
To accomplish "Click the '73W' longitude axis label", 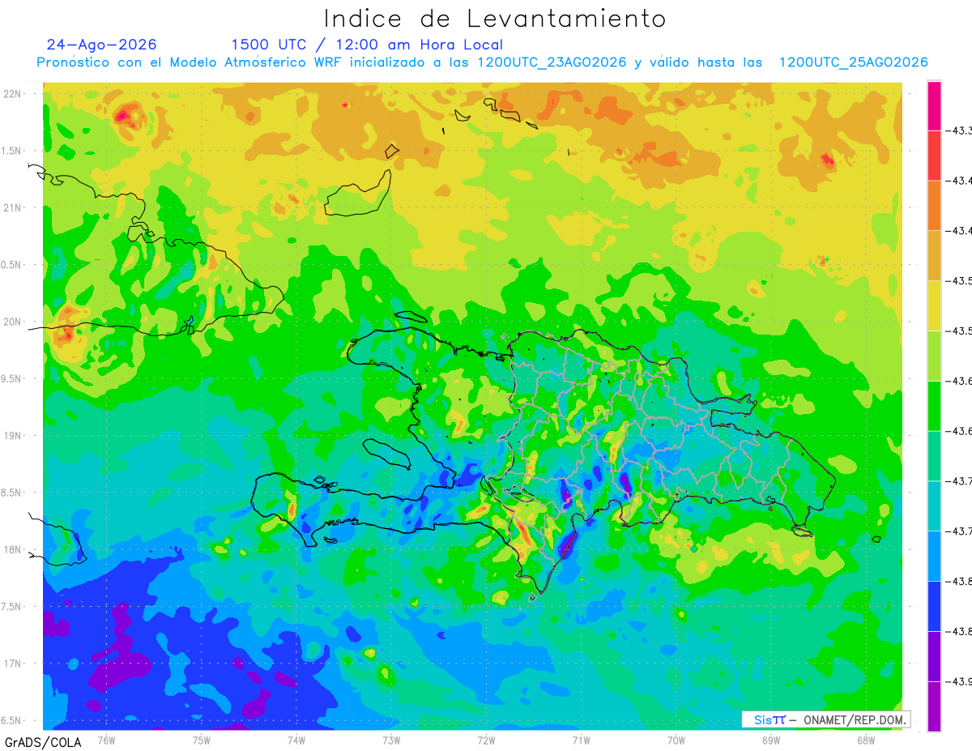I will (x=391, y=740).
